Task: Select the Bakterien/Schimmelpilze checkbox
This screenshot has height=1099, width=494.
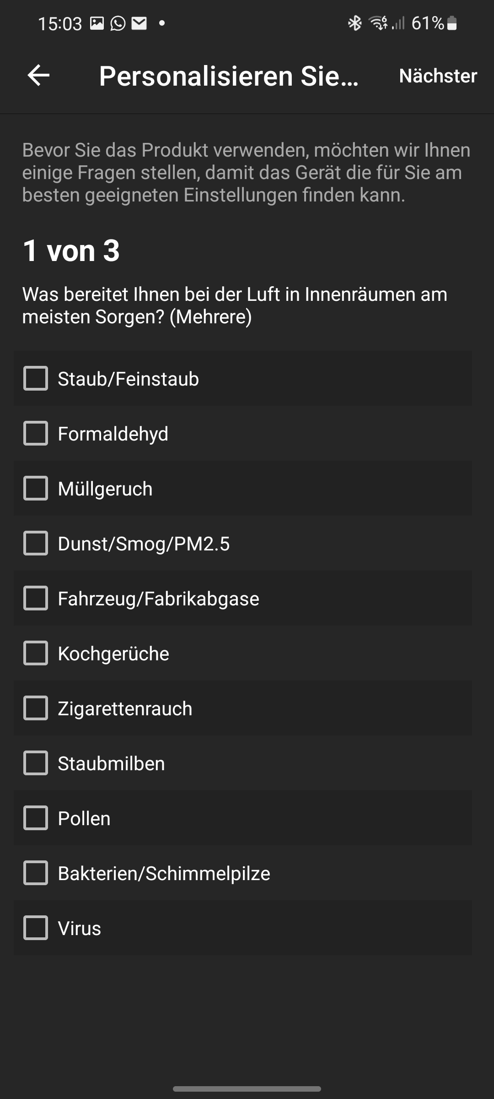Action: pyautogui.click(x=36, y=873)
